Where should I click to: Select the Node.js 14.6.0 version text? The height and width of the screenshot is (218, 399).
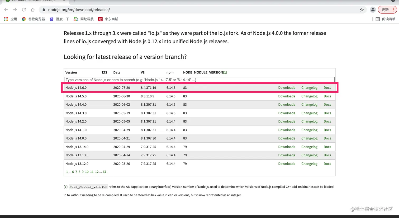click(x=76, y=88)
